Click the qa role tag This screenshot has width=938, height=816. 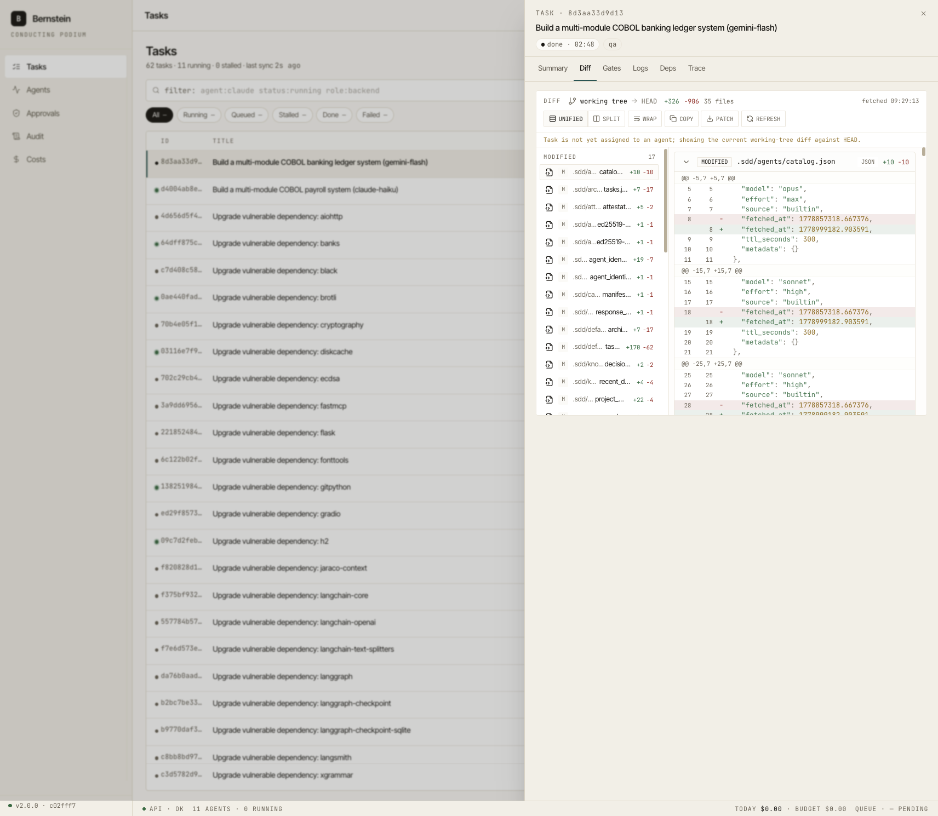click(x=613, y=44)
